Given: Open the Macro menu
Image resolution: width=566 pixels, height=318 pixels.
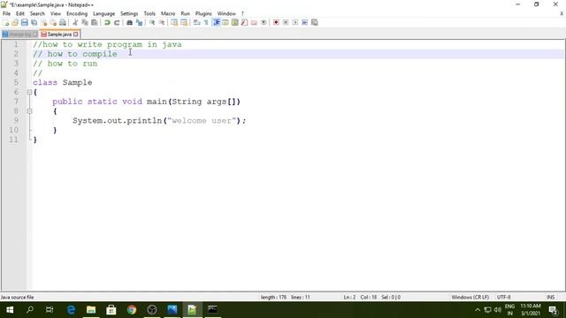Looking at the screenshot, I should (168, 13).
